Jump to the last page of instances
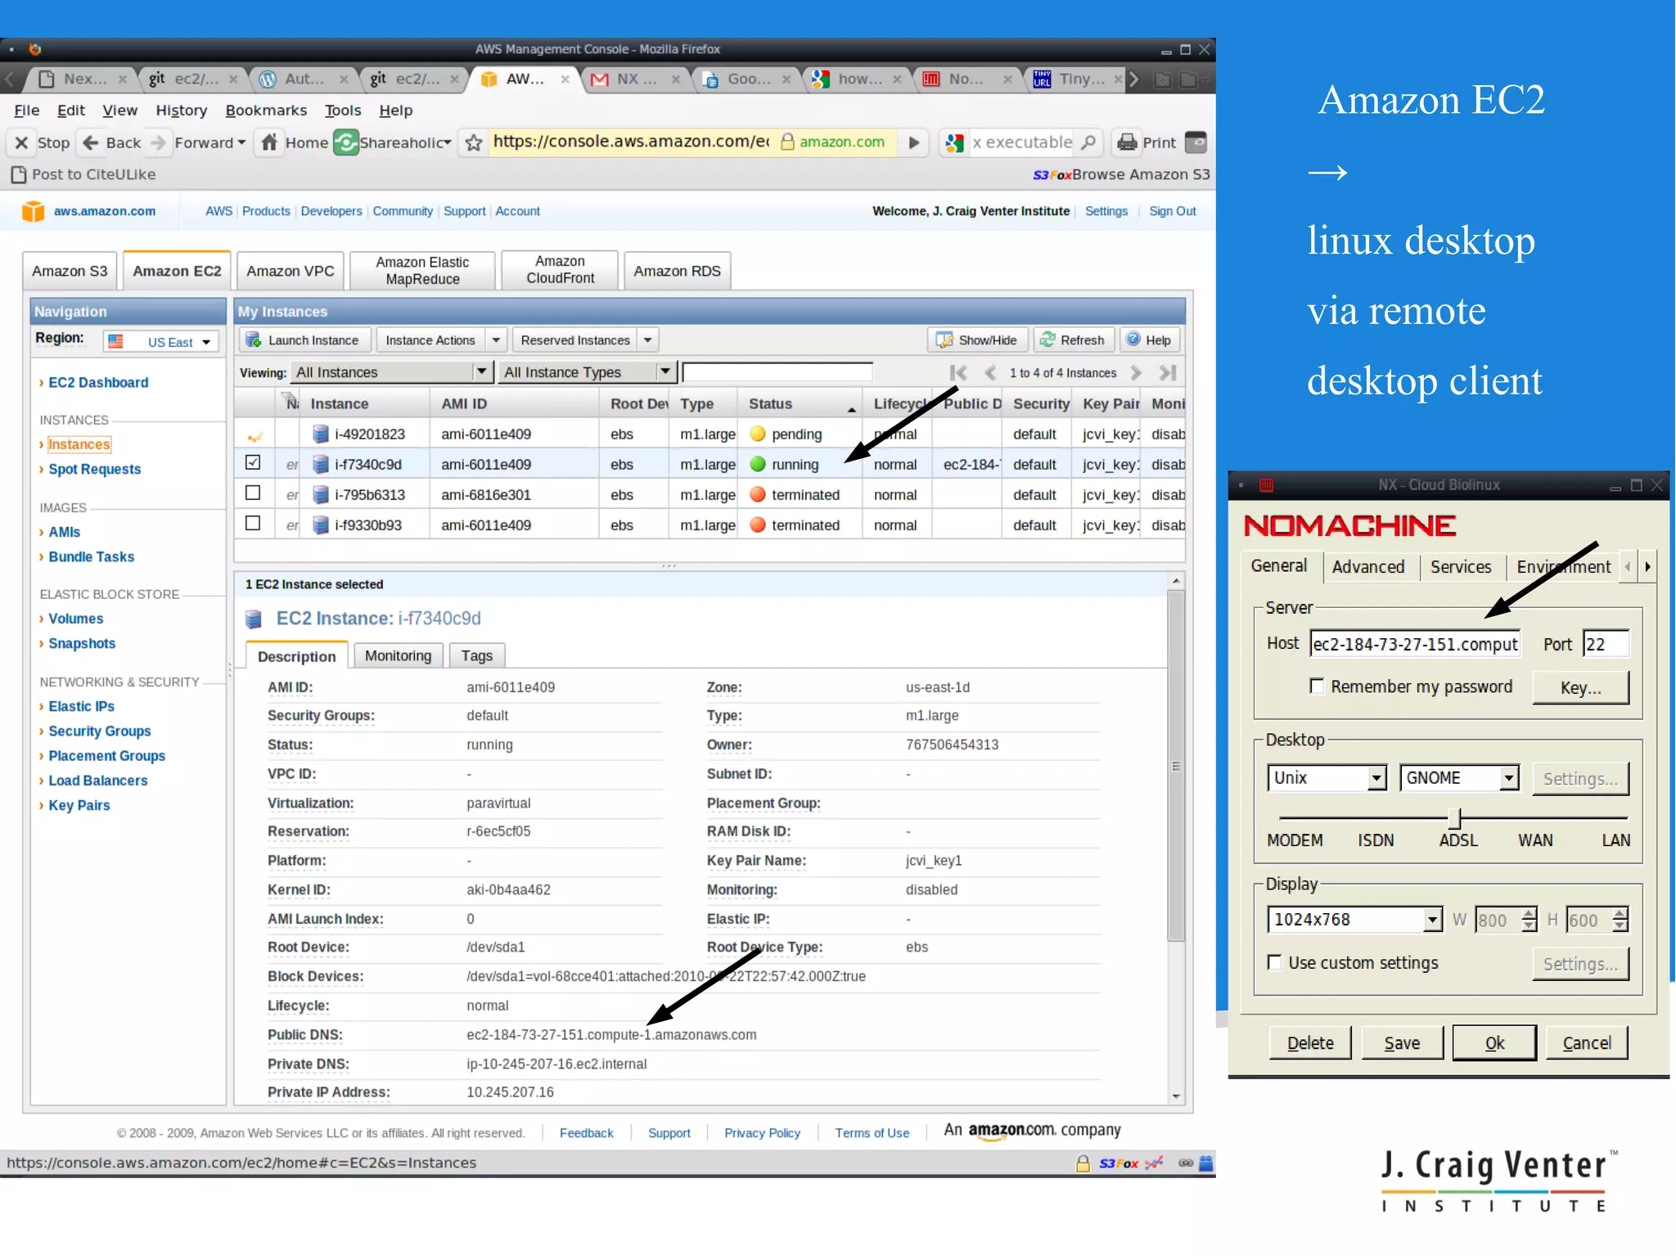 point(1168,373)
